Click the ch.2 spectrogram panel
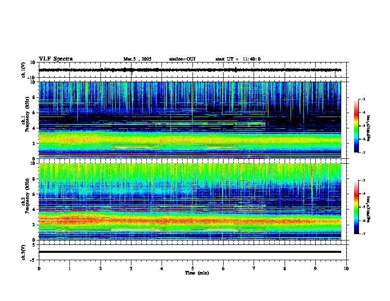 coord(190,202)
